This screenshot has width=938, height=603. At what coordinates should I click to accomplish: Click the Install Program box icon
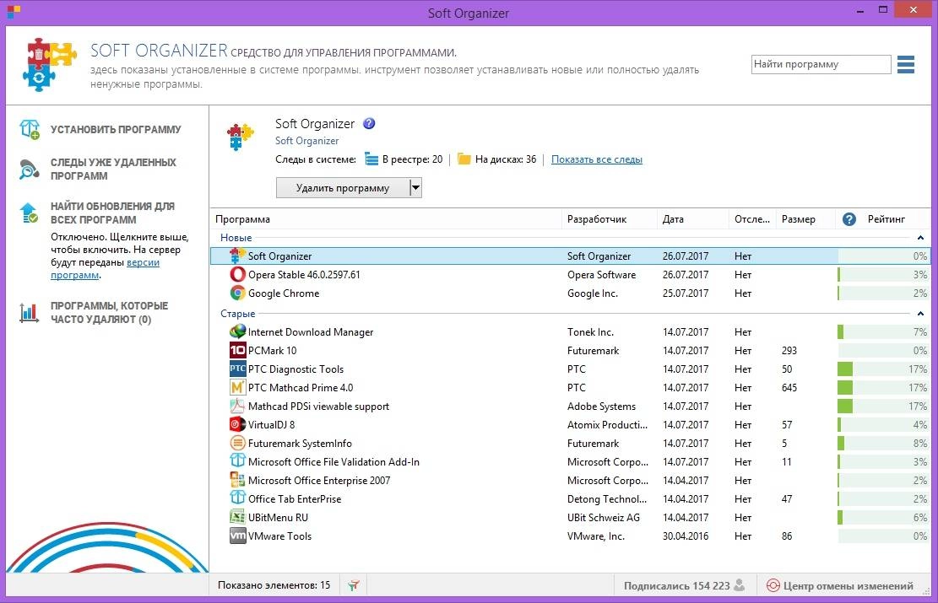30,129
